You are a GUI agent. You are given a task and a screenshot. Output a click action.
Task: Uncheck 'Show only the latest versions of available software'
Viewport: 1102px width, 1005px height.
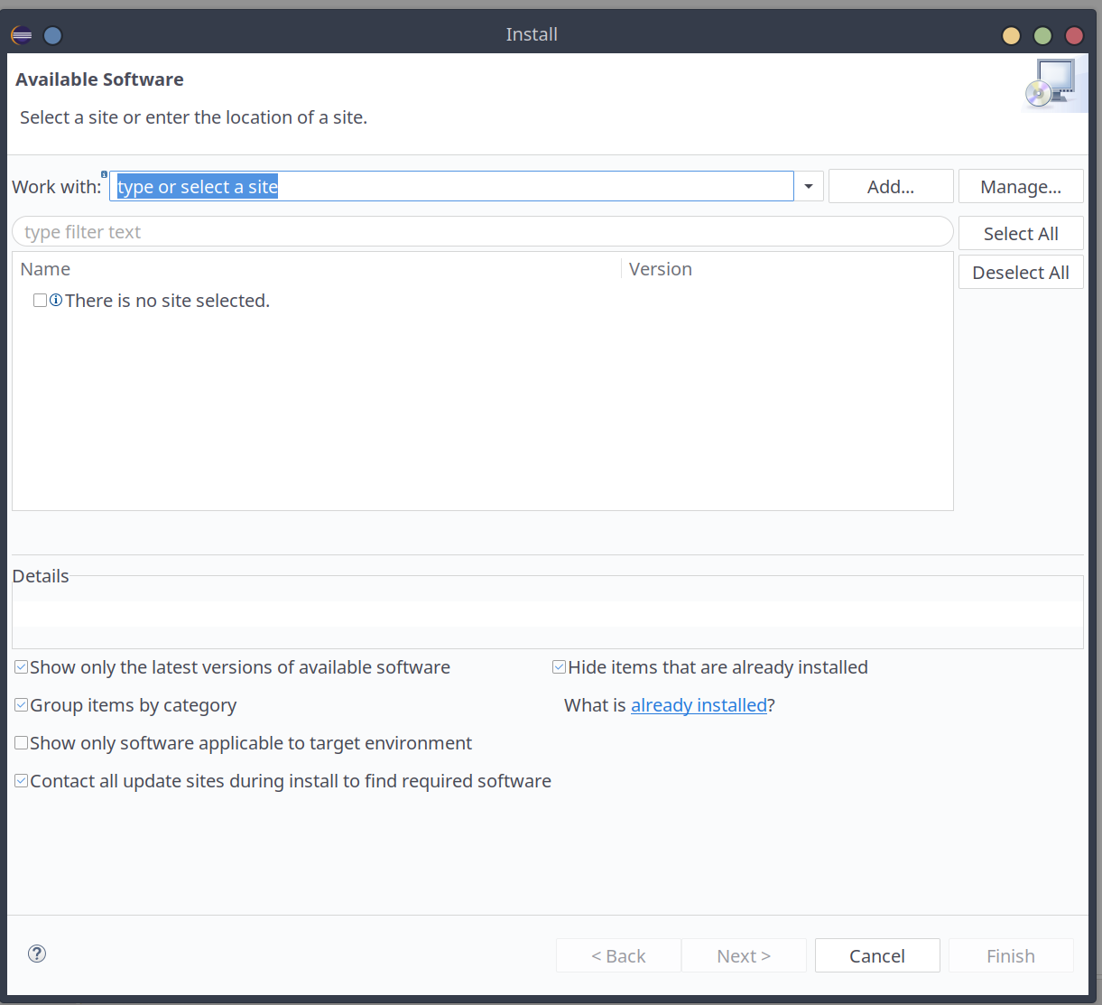(x=20, y=666)
